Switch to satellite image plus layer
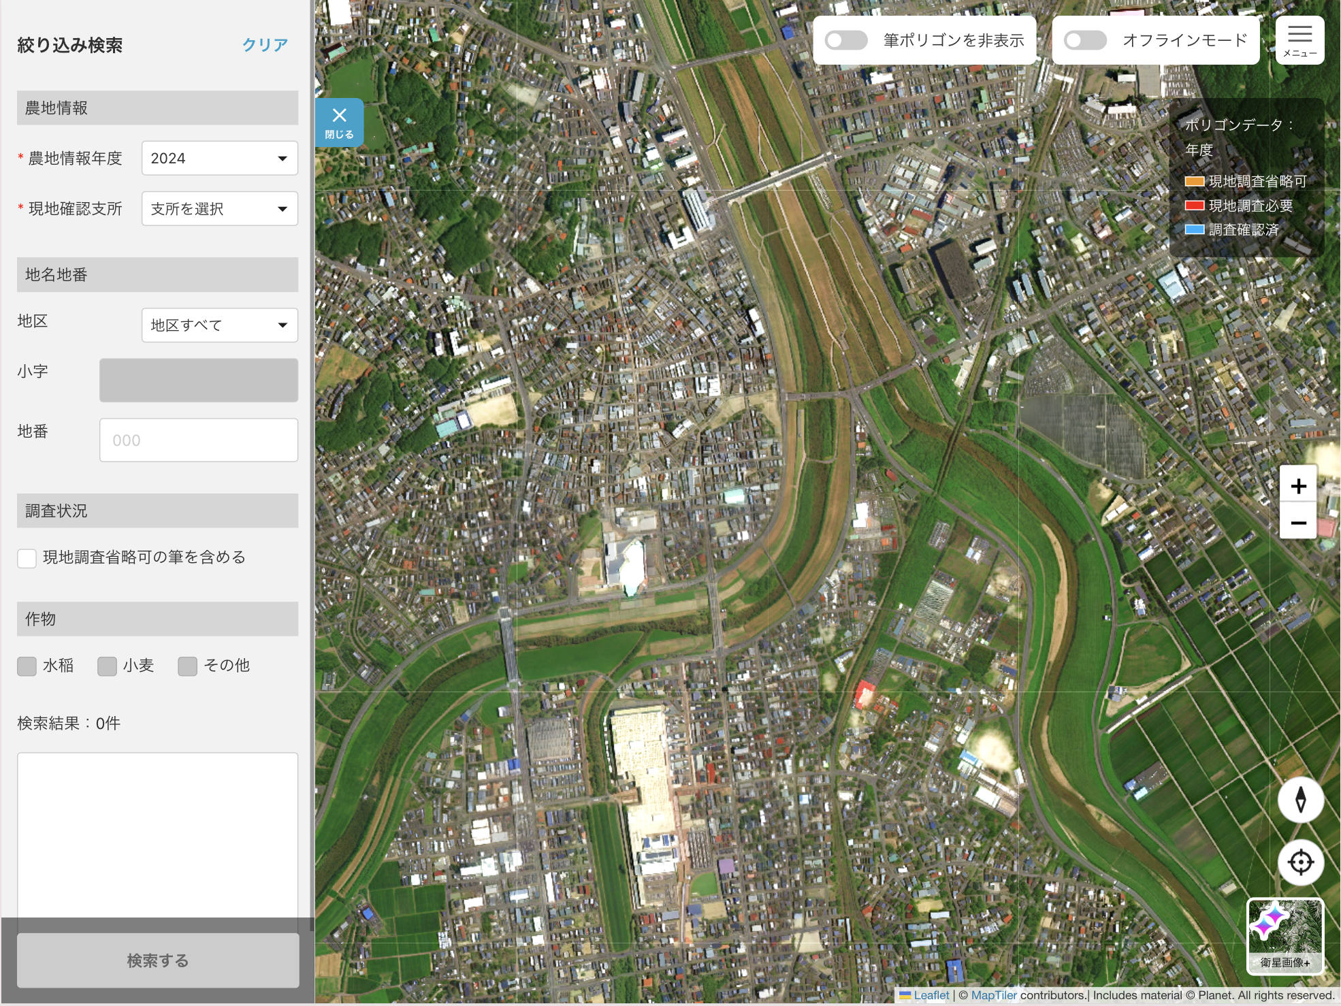The image size is (1341, 1006). [1285, 936]
